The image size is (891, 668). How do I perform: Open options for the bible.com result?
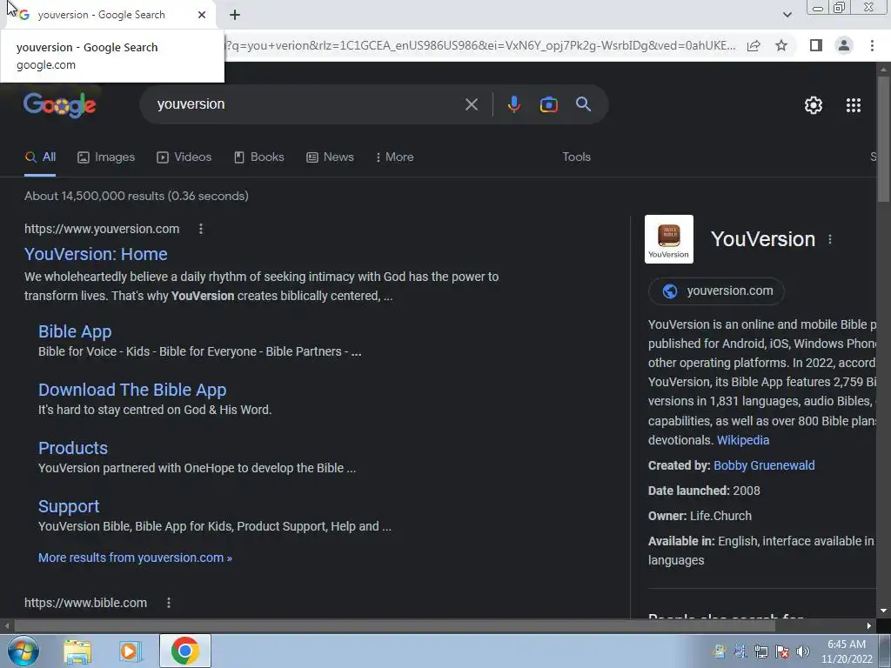[x=169, y=603]
